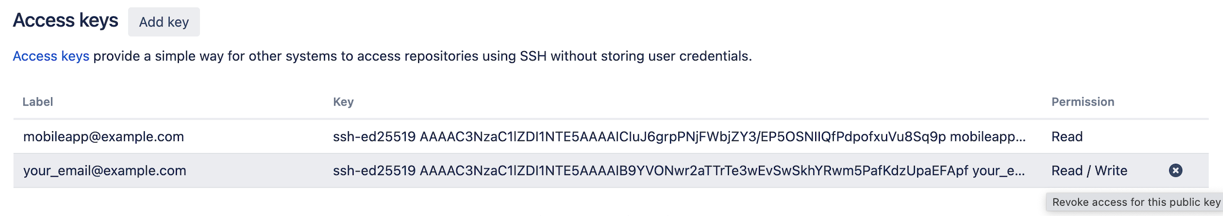
Task: Click the Permission column header
Action: coord(1083,102)
